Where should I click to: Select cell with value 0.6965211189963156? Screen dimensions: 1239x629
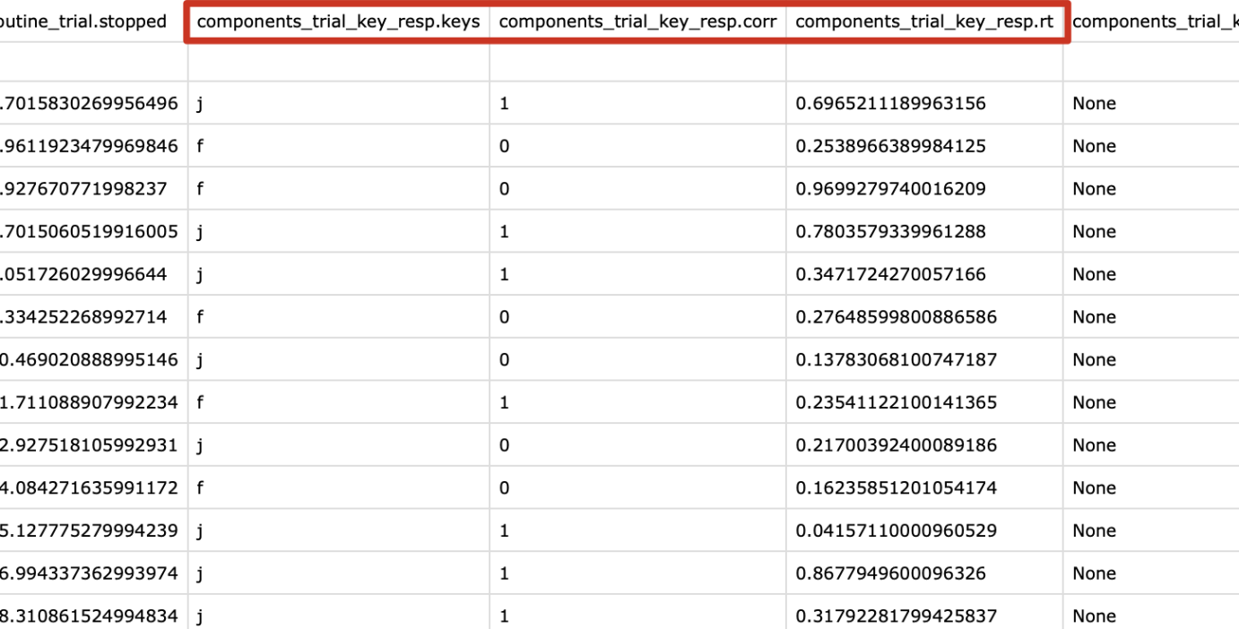(x=924, y=103)
